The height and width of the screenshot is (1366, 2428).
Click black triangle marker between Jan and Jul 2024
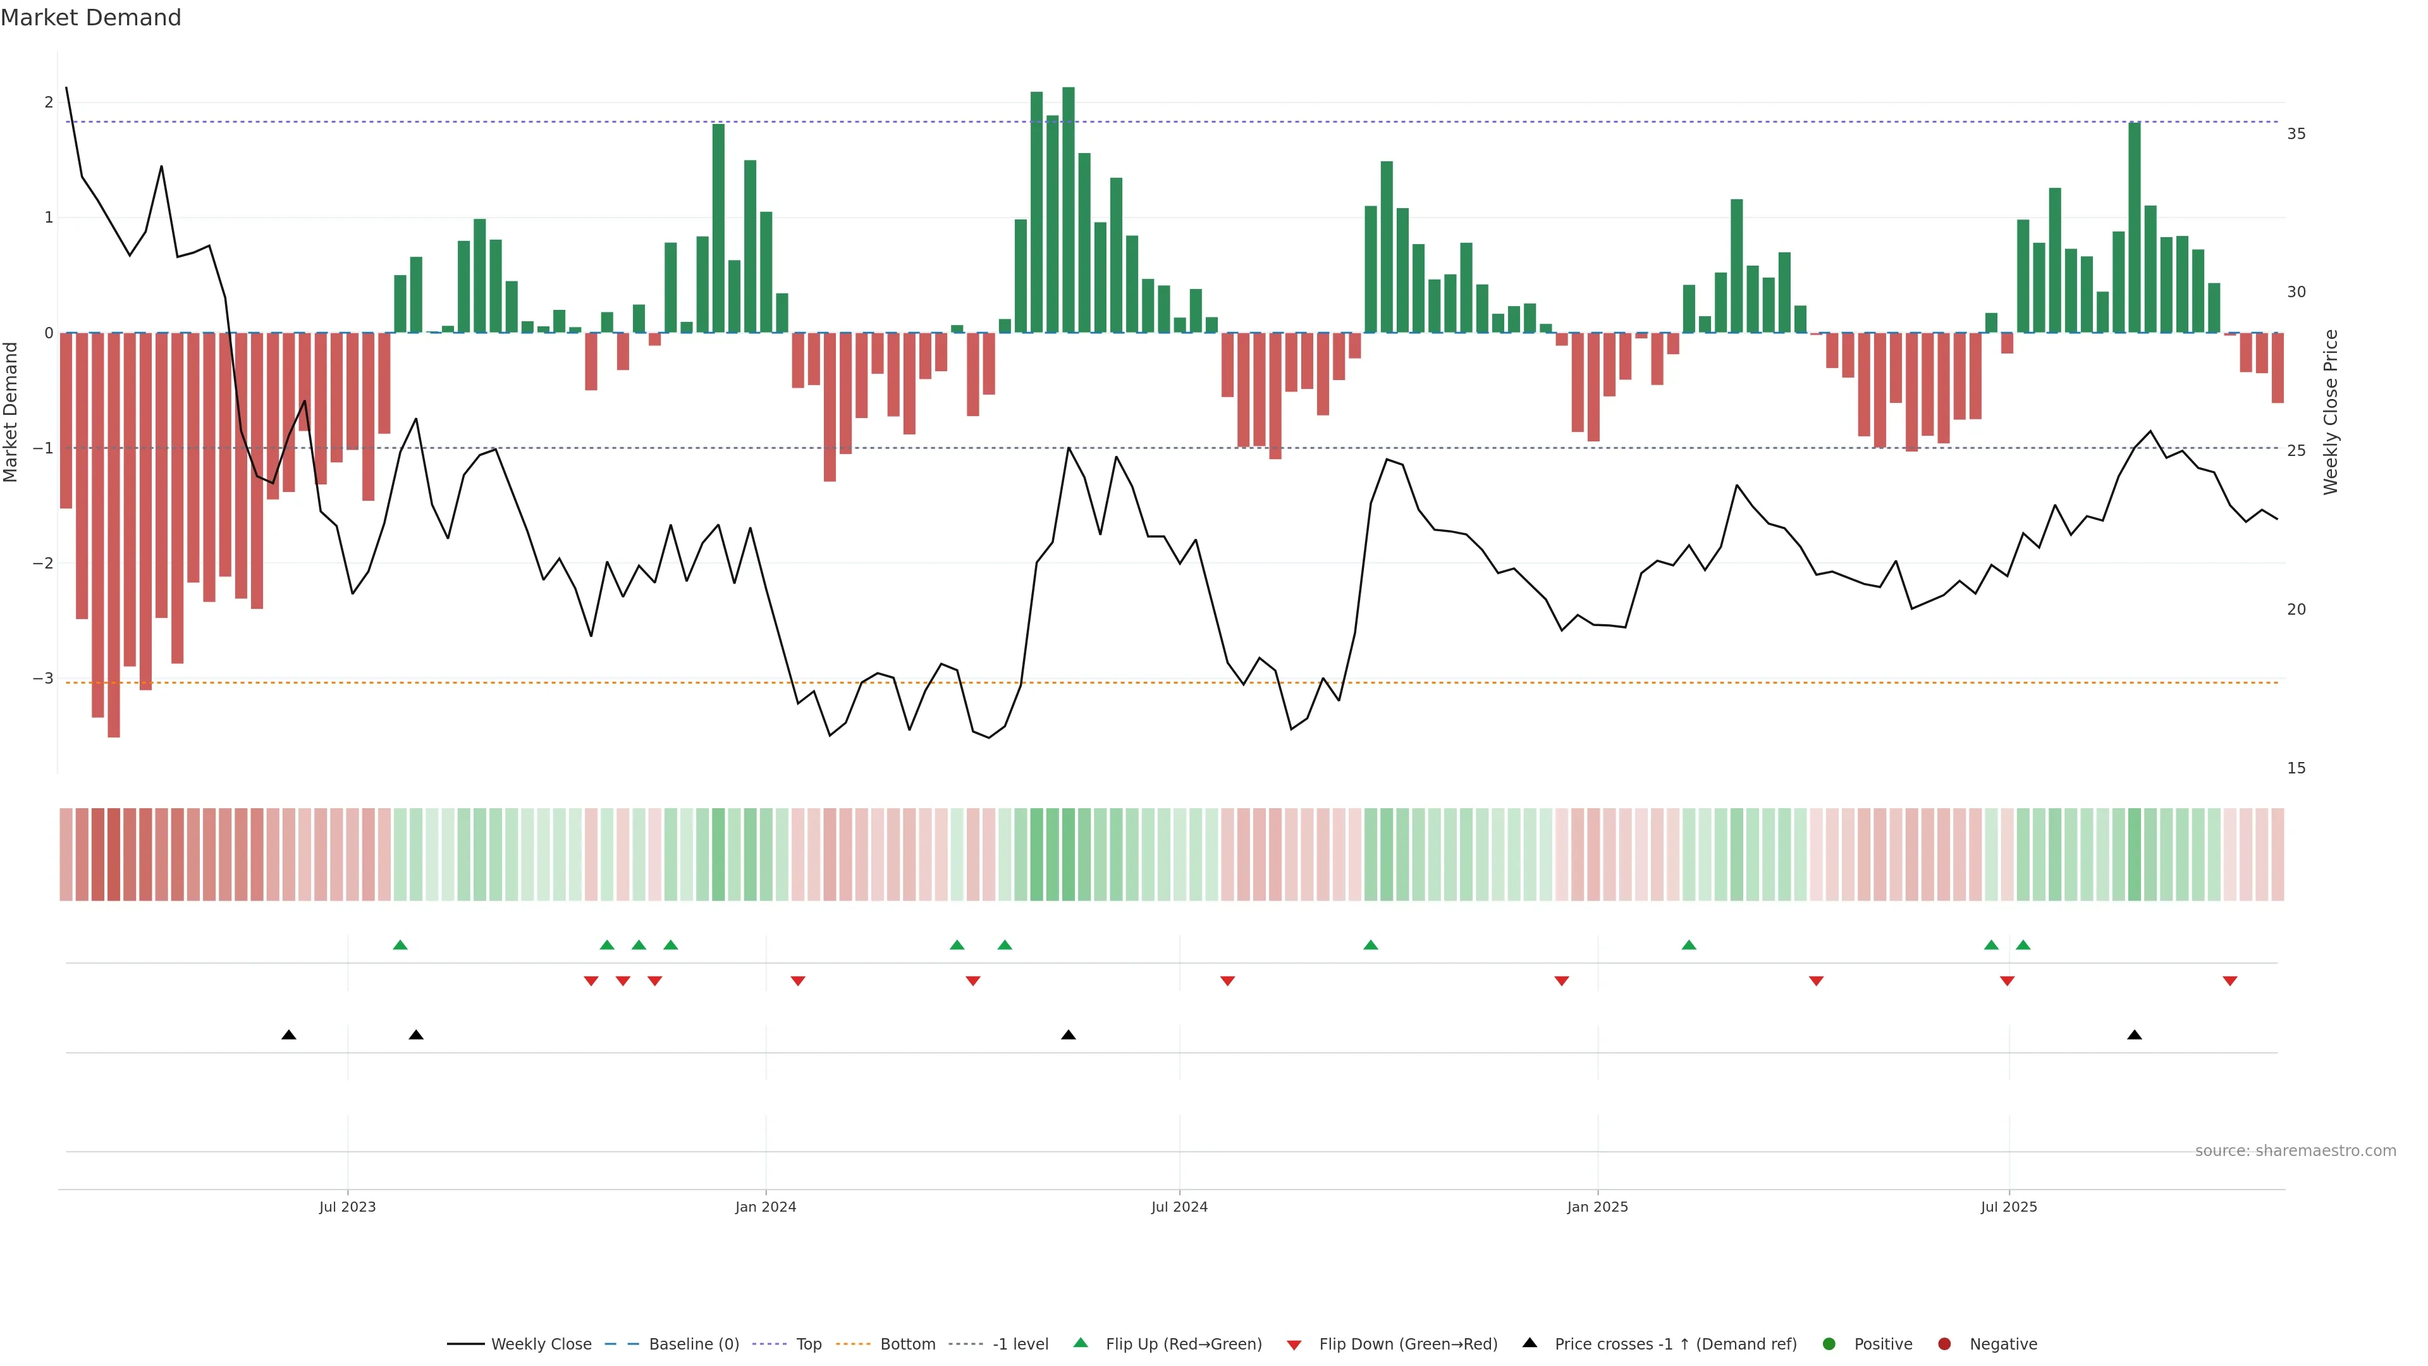(x=1068, y=1035)
